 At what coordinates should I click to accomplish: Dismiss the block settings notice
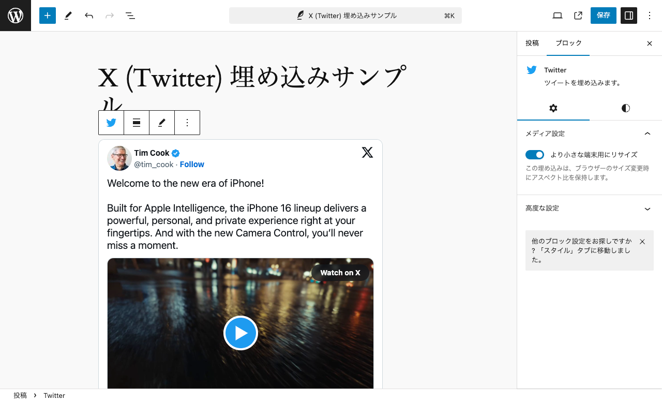coord(642,242)
